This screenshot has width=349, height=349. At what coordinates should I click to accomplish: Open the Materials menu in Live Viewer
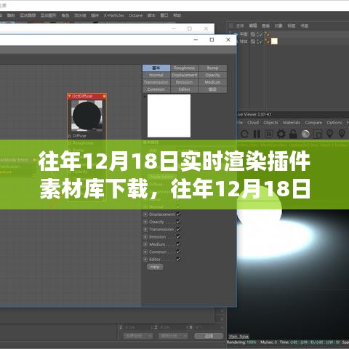click(x=292, y=123)
